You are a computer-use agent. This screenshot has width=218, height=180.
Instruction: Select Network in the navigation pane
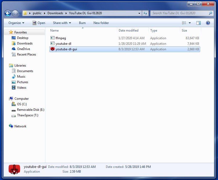(x=20, y=126)
